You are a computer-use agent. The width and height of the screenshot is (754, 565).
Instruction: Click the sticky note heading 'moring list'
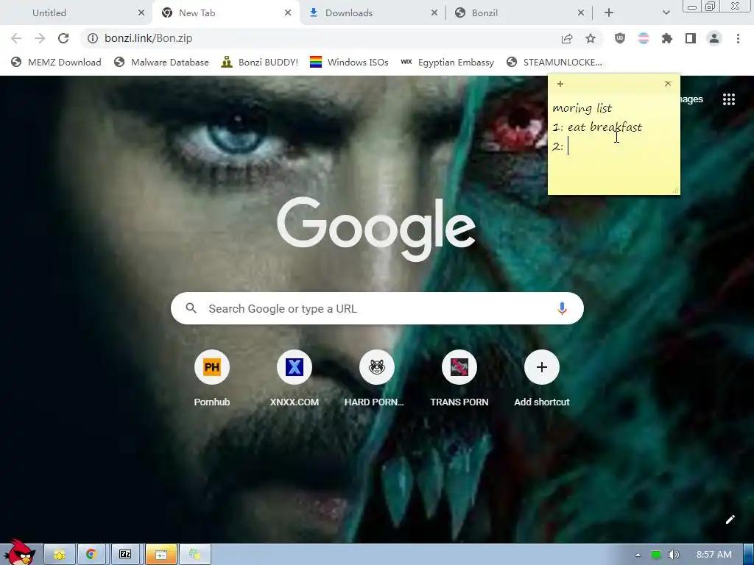(x=582, y=108)
